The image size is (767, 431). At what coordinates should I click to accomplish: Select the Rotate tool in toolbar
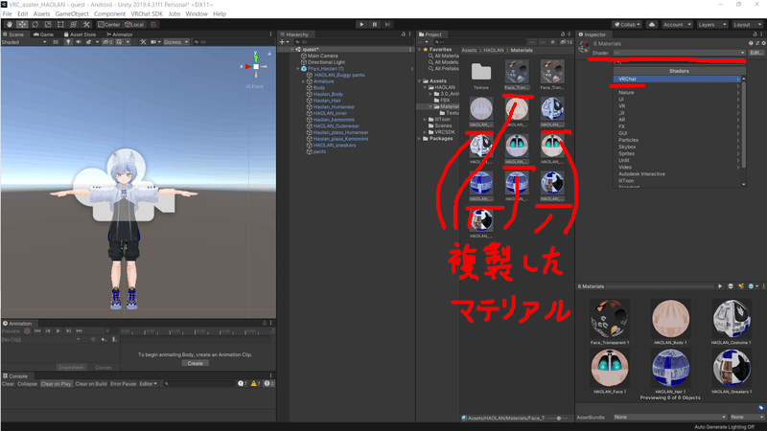[x=35, y=25]
